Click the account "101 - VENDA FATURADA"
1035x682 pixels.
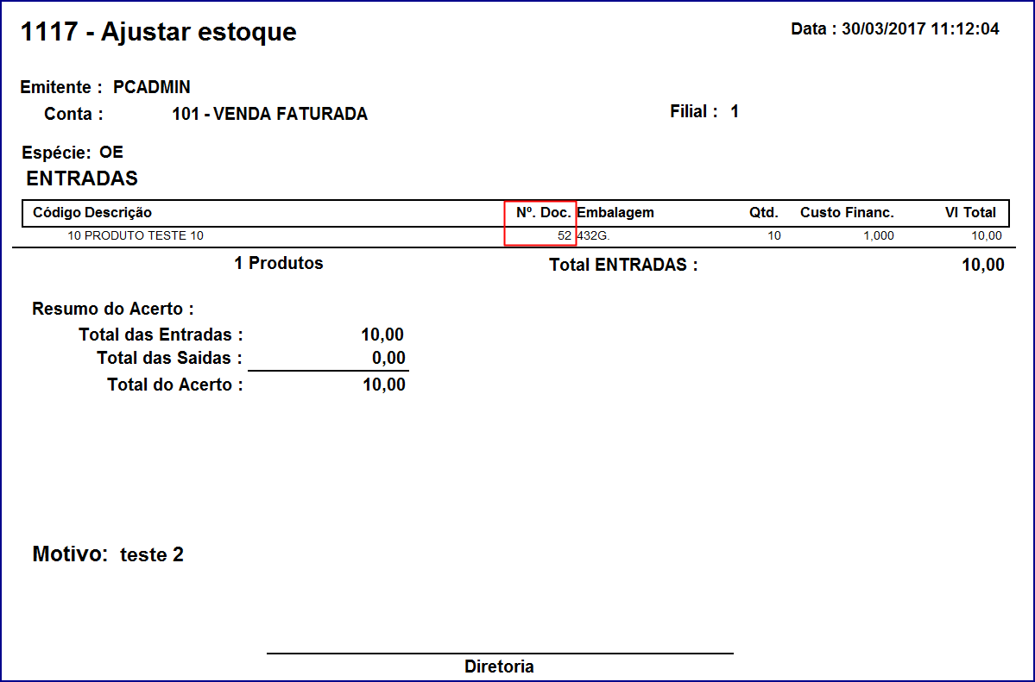click(269, 114)
